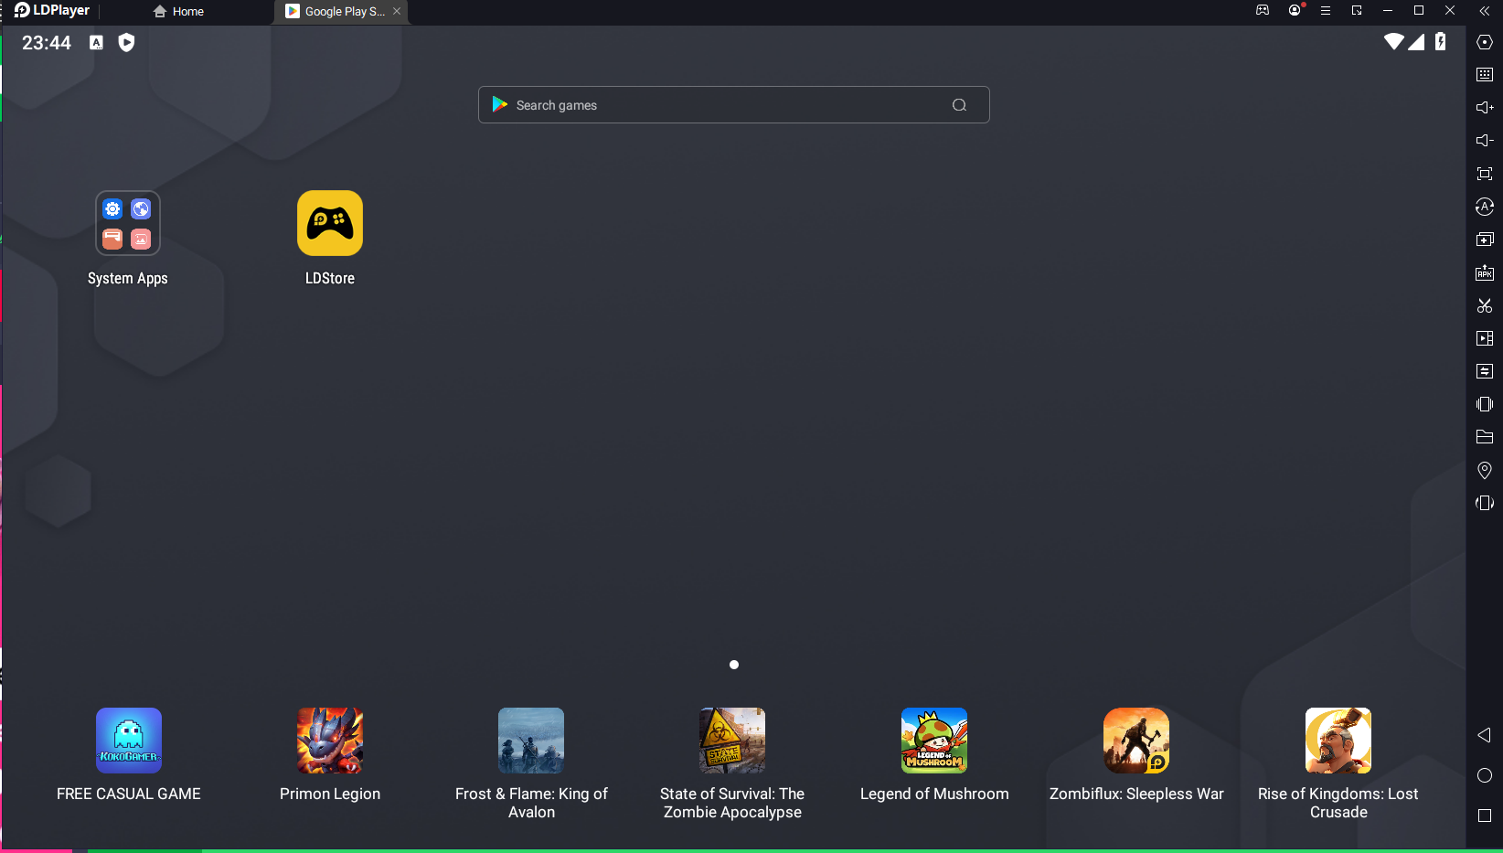Launch Zombiflux: Sleepless War

(x=1136, y=741)
